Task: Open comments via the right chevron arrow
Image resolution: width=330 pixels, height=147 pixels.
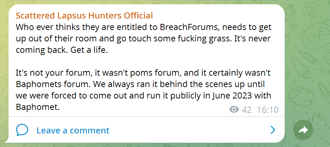Action: 273,130
